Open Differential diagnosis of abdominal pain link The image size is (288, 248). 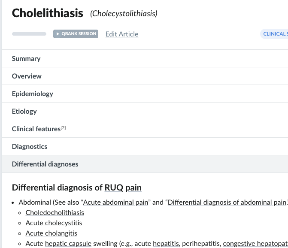[x=227, y=203]
